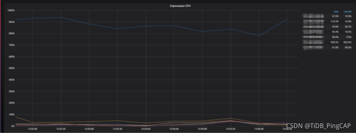Click the 922.6% current value
The width and height of the screenshot is (356, 133).
tap(347, 42)
